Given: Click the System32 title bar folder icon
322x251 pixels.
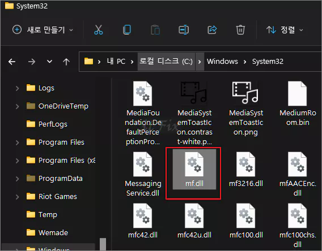Looking at the screenshot, I should coord(9,6).
